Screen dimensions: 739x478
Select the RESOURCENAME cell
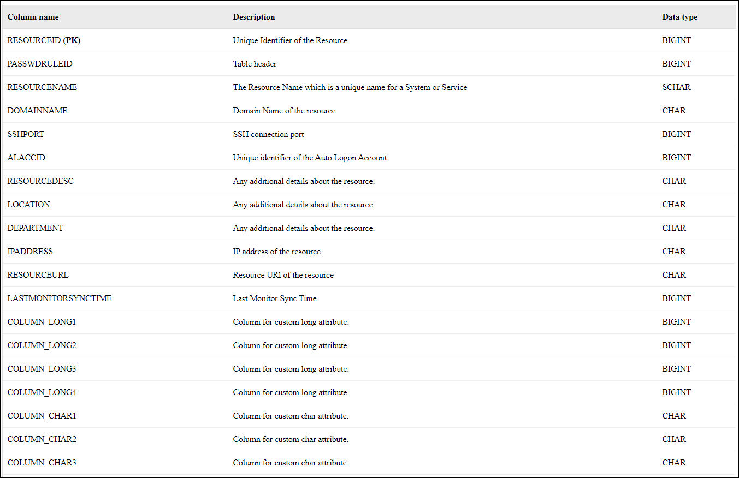(42, 87)
